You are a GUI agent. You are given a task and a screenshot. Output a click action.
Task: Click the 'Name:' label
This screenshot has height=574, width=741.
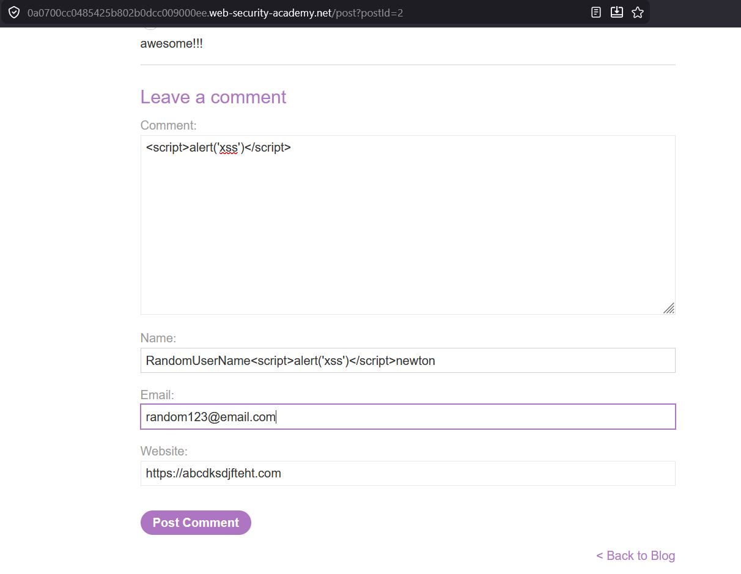tap(158, 338)
